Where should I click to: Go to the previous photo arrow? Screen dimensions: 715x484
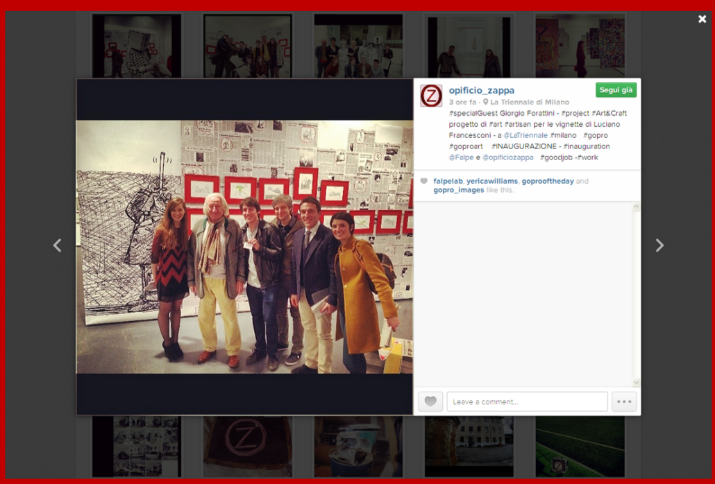[x=58, y=245]
